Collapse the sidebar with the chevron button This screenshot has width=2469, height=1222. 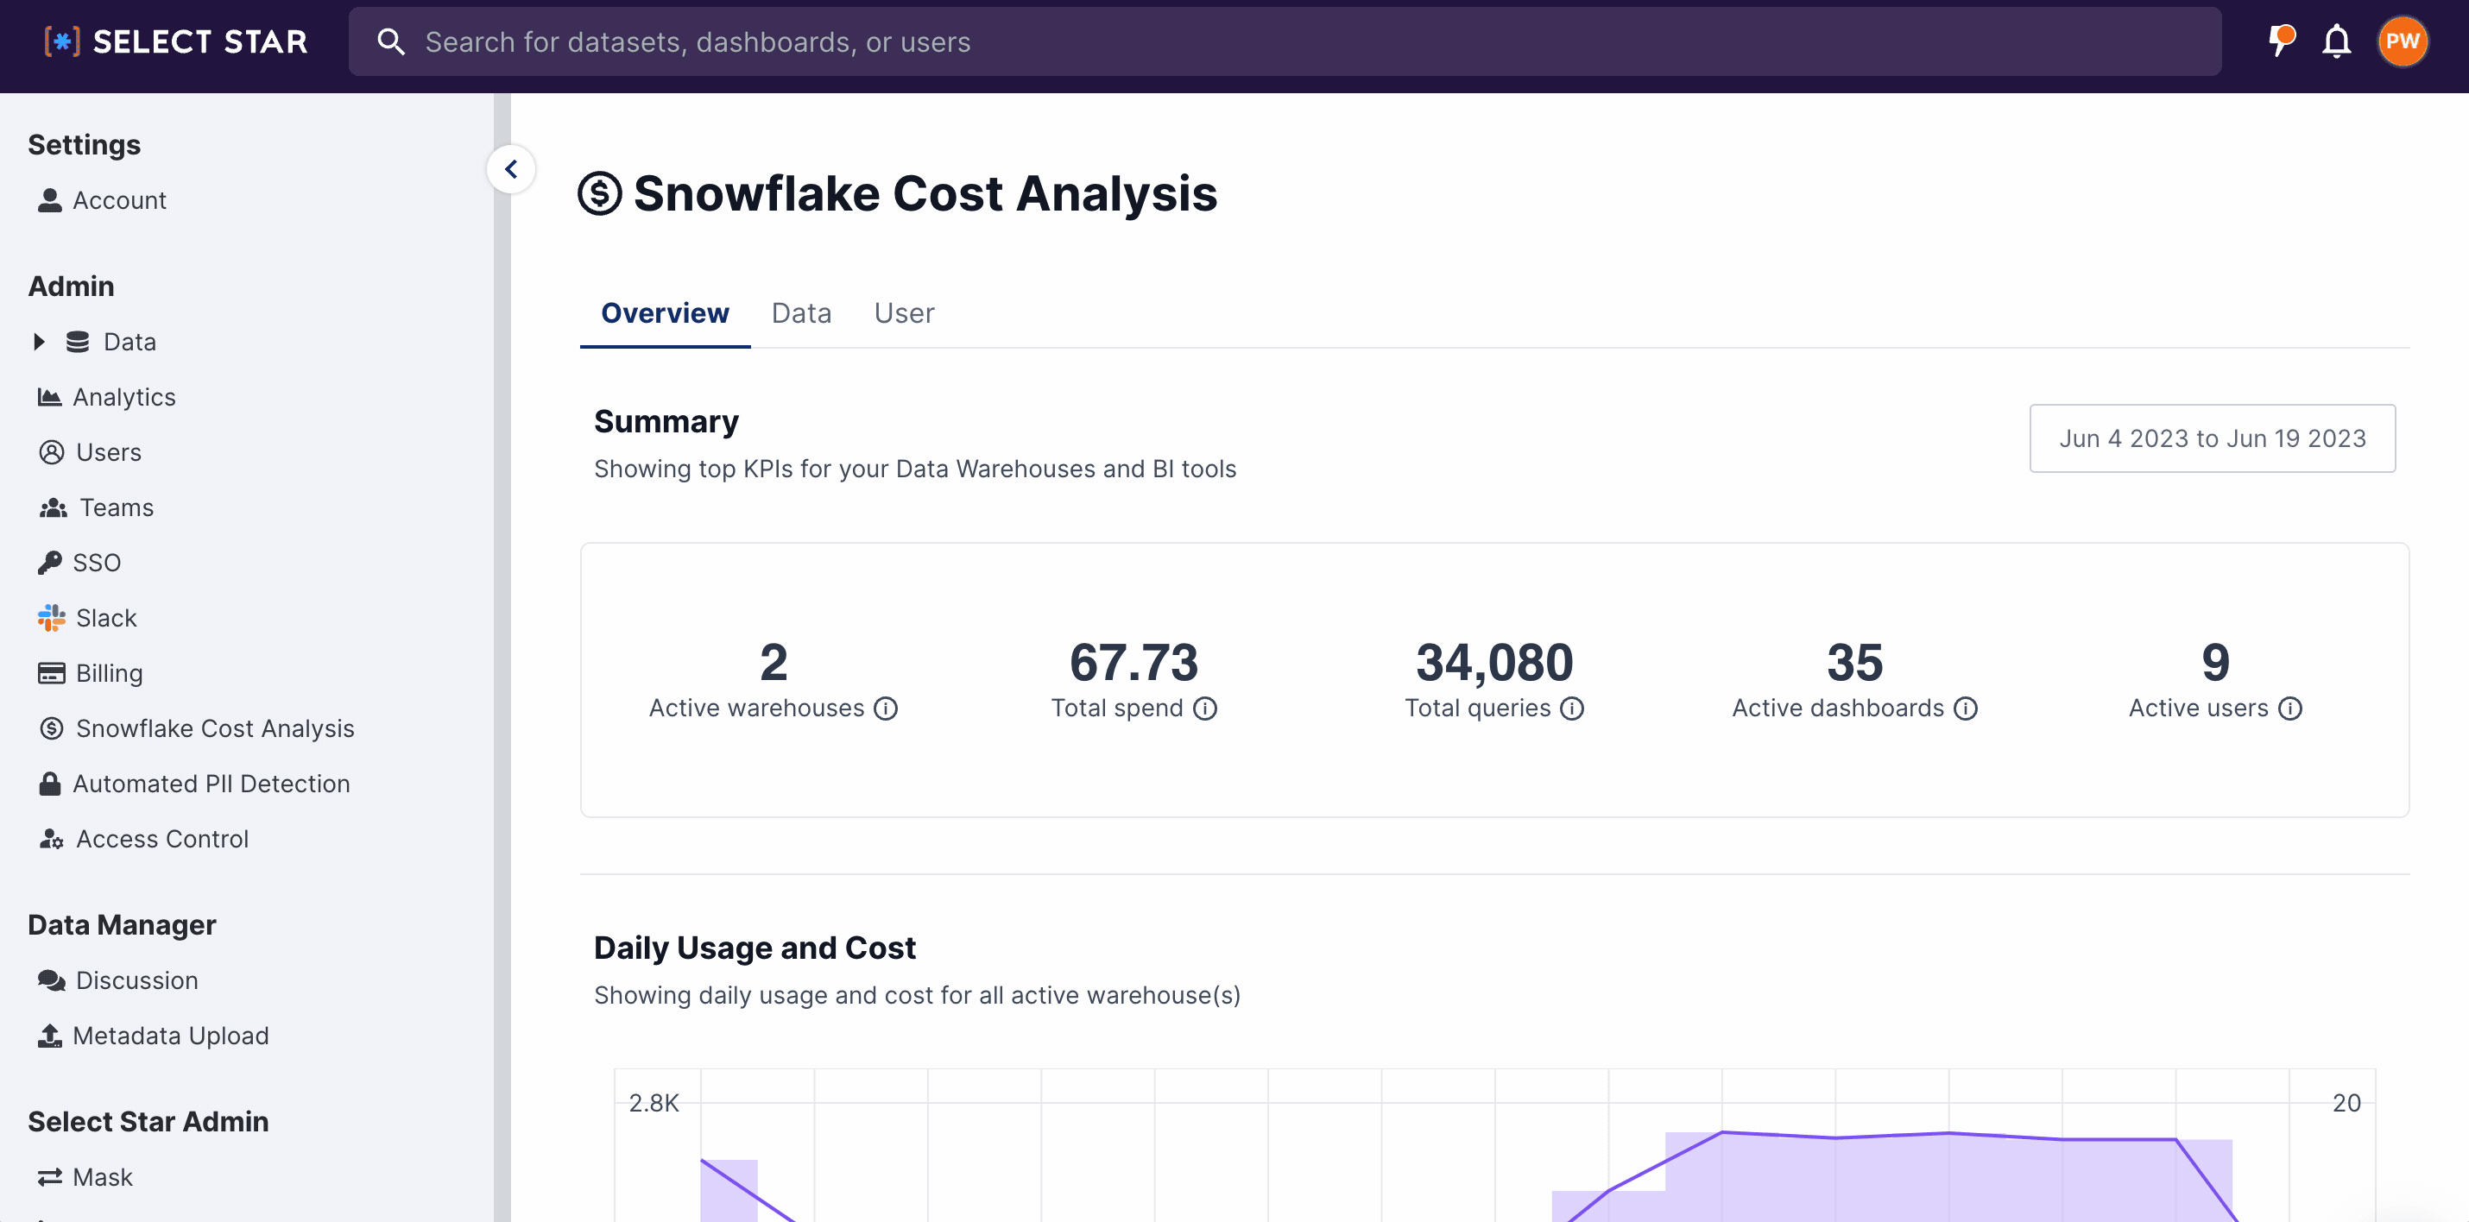click(x=511, y=170)
